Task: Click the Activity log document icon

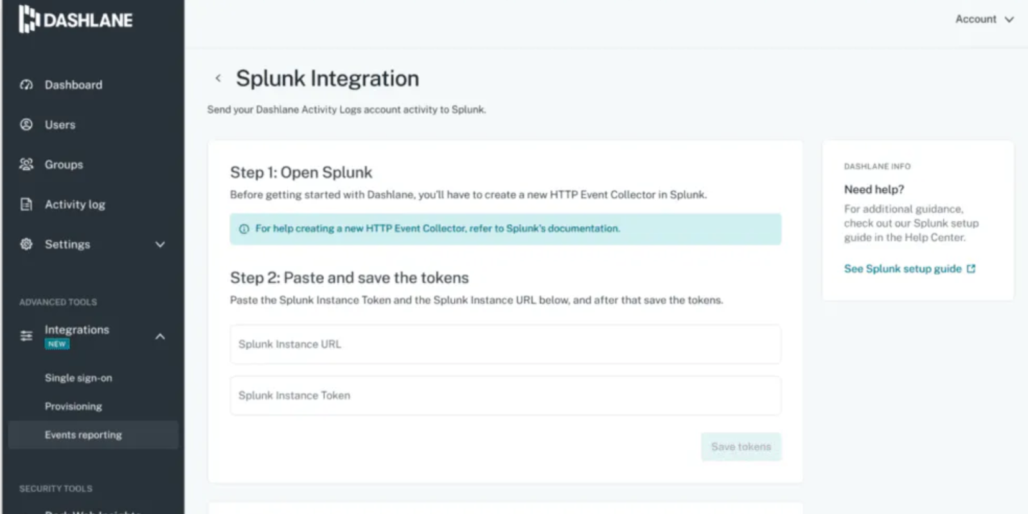Action: click(26, 204)
